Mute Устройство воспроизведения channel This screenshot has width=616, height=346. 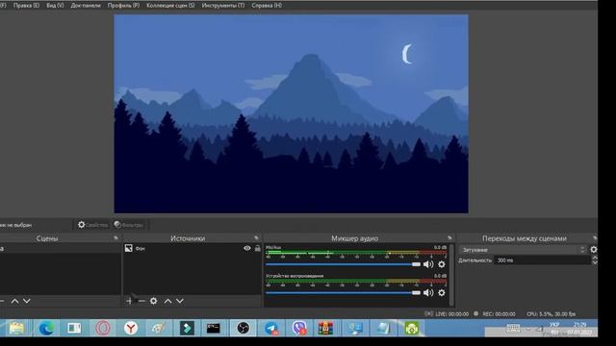(x=428, y=293)
